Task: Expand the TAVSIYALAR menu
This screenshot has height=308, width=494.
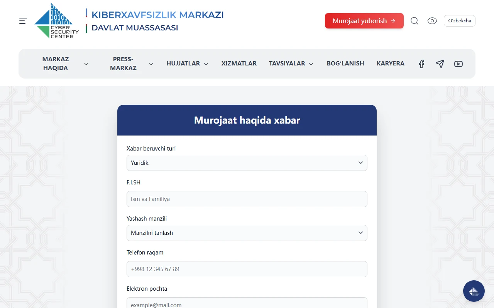Action: point(291,64)
